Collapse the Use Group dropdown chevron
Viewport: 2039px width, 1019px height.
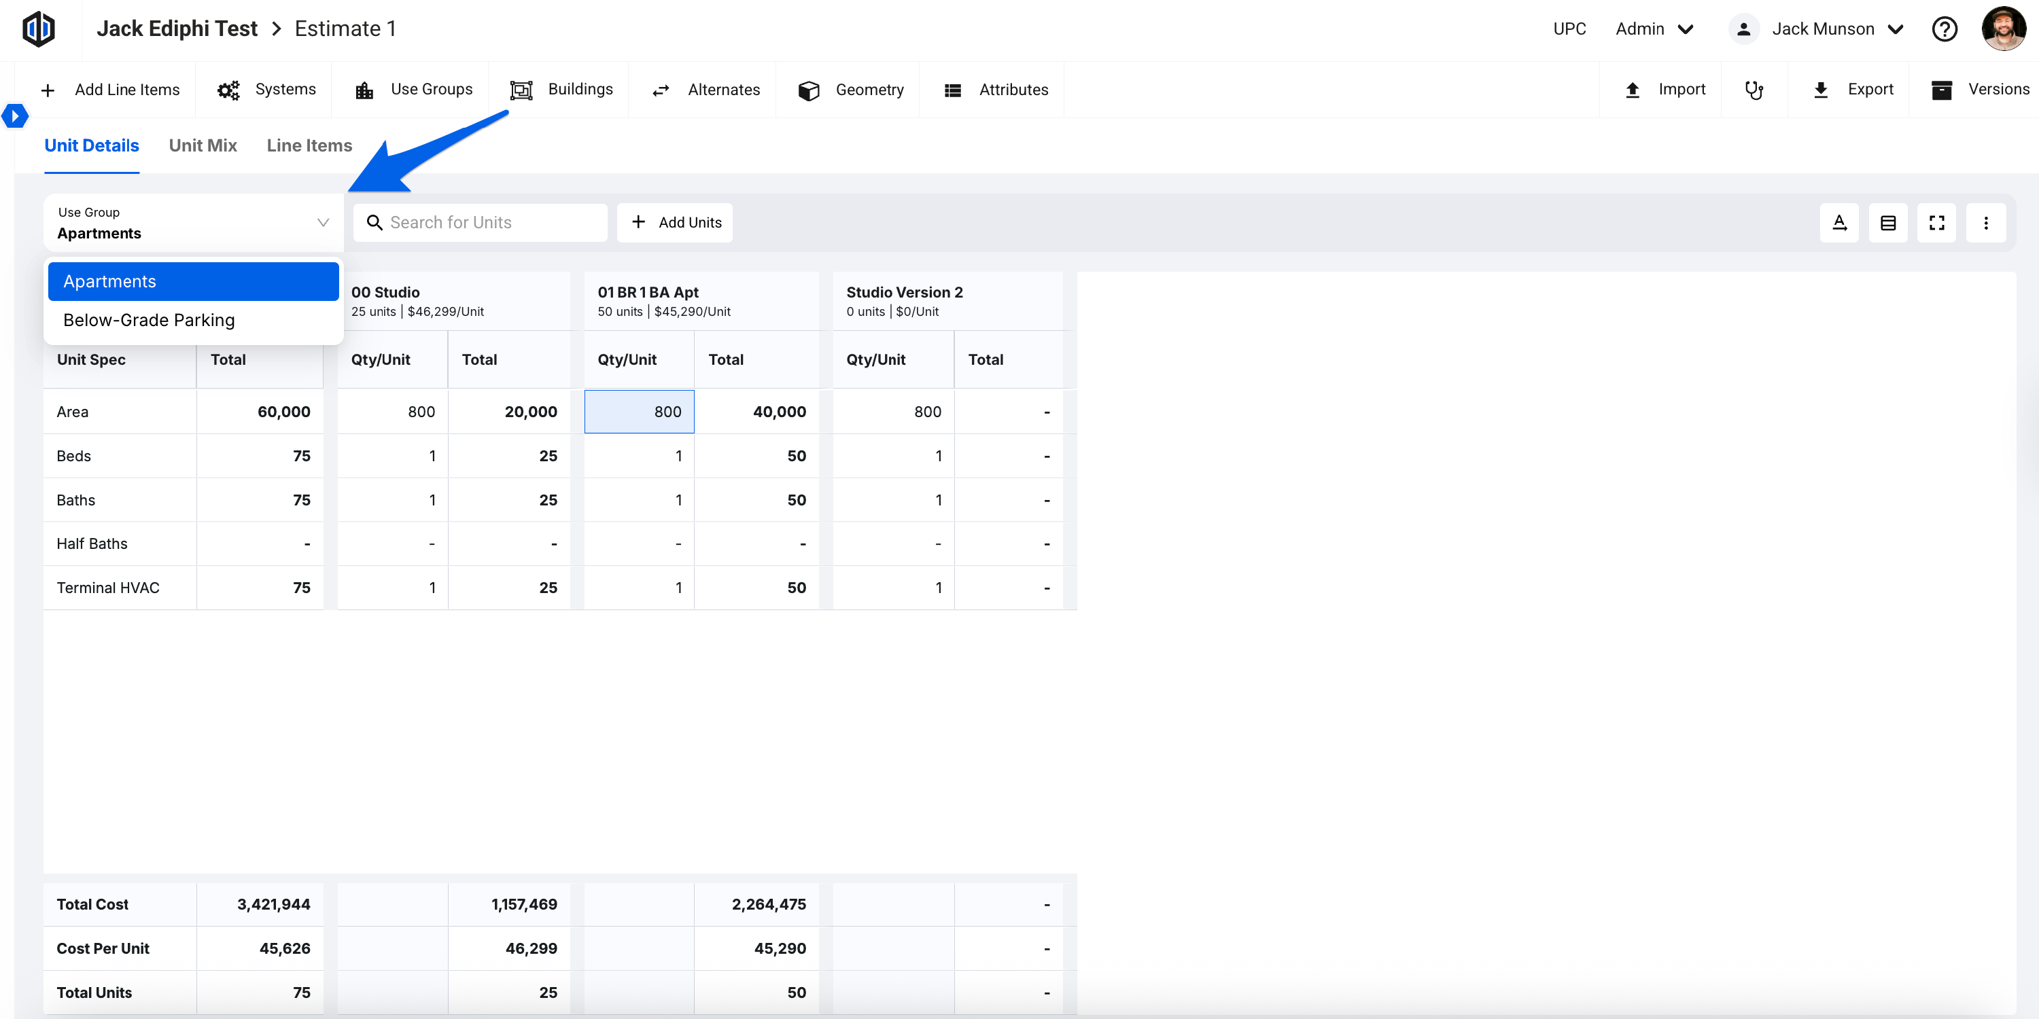[x=323, y=222]
